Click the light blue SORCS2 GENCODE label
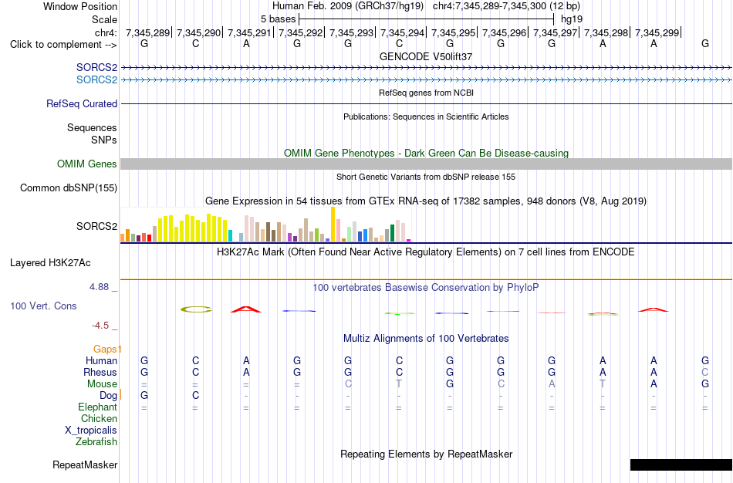 96,80
